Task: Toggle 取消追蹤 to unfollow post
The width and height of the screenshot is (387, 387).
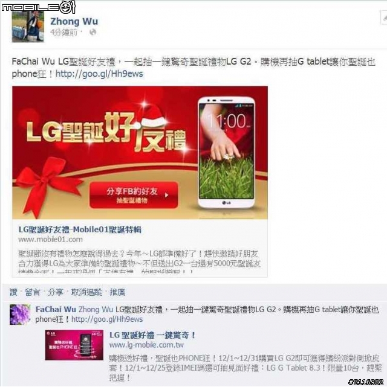Action: (86, 292)
